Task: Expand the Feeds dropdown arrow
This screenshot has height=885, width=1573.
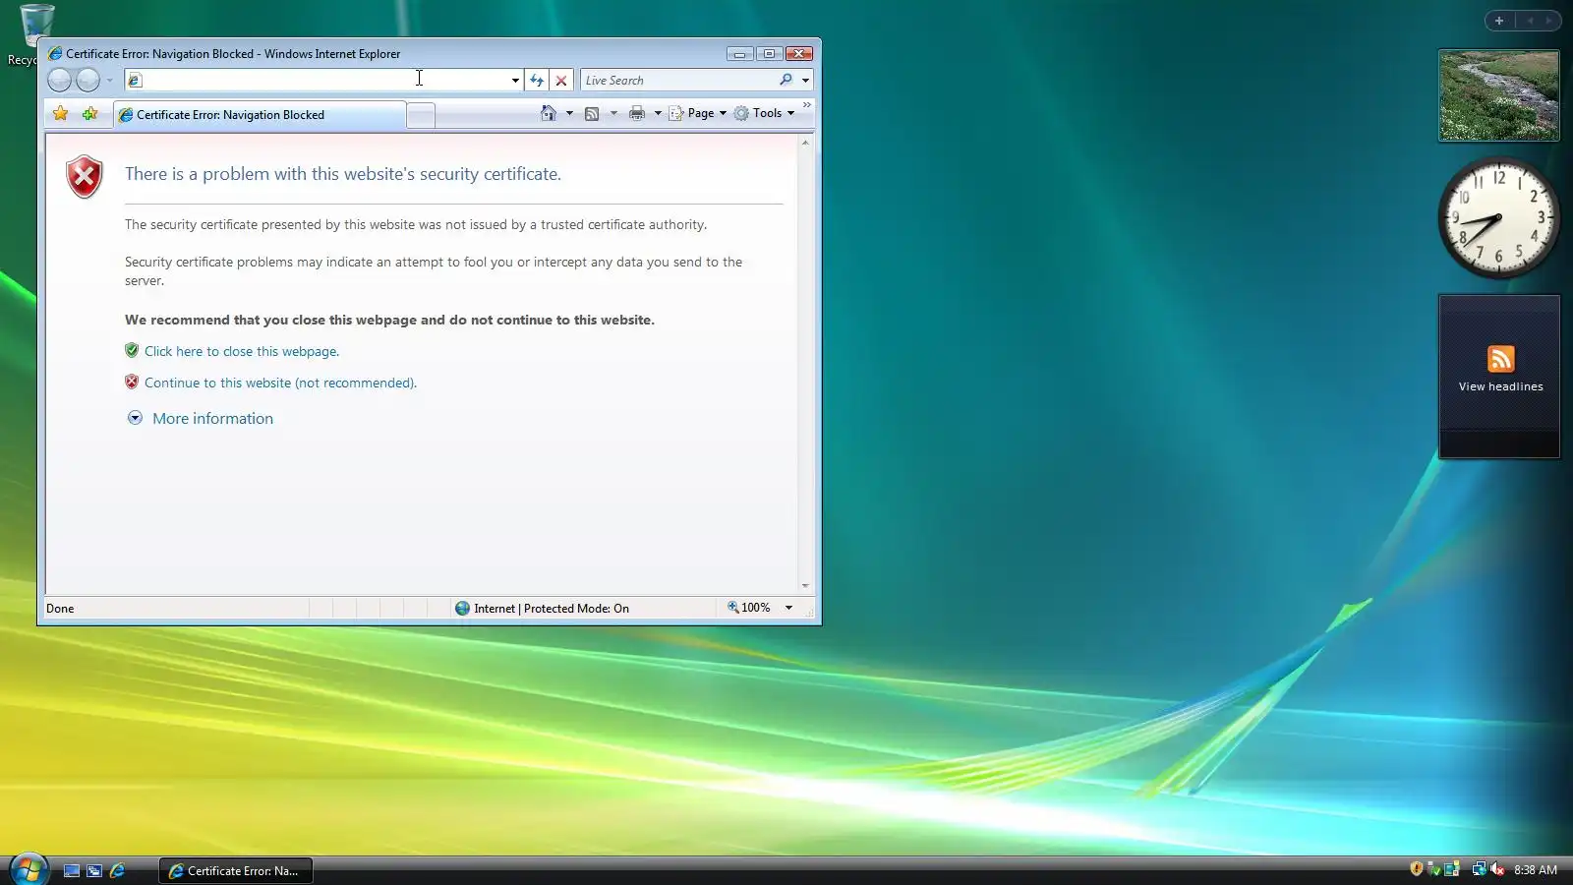Action: (x=613, y=113)
